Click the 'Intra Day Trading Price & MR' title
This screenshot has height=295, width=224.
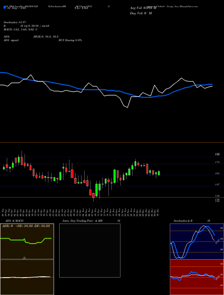click(x=82, y=221)
